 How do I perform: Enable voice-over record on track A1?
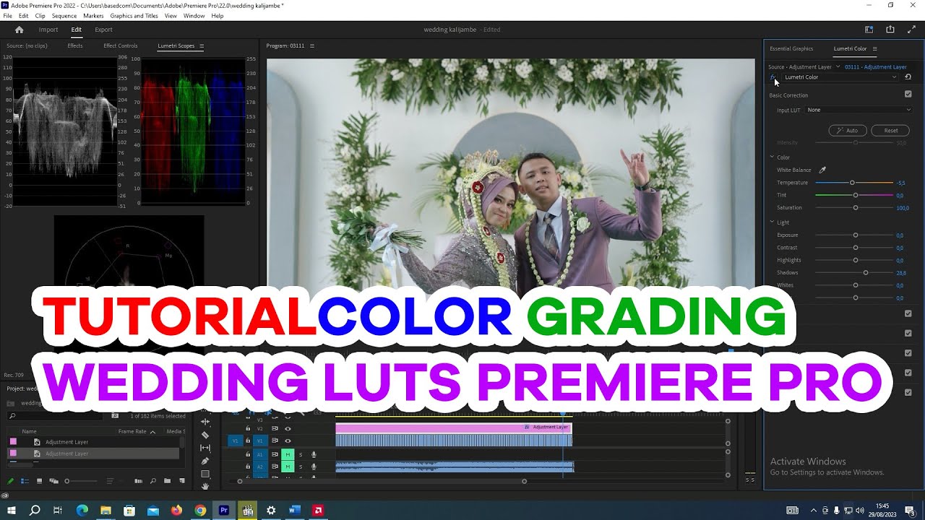coord(314,454)
